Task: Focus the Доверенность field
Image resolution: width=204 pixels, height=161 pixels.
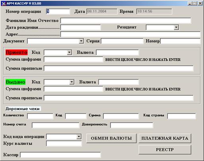Action: coord(132,125)
